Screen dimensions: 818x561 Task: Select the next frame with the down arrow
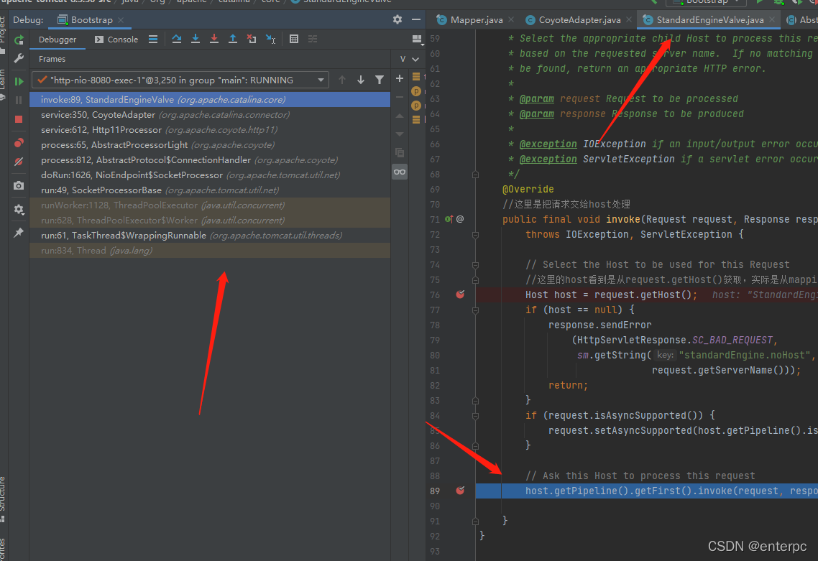(x=361, y=80)
